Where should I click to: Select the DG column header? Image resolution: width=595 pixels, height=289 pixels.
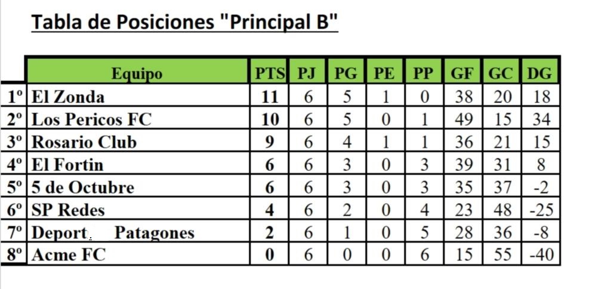click(x=540, y=74)
